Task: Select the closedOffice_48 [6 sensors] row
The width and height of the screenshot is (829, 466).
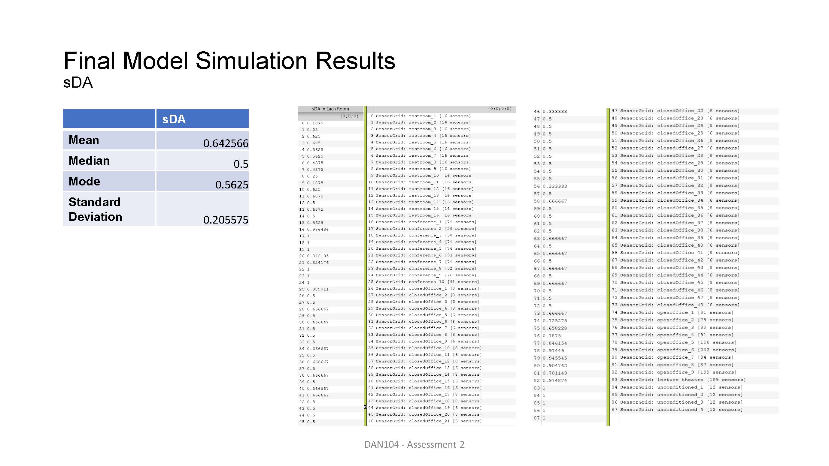Action: 679,305
